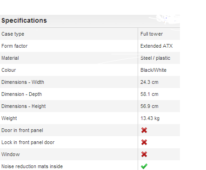Click the Full tower value

(x=152, y=34)
